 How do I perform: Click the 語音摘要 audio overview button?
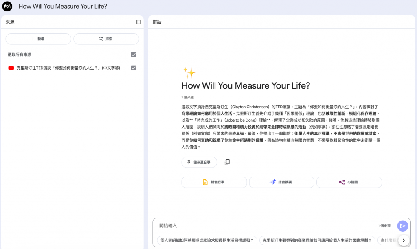[281, 182]
